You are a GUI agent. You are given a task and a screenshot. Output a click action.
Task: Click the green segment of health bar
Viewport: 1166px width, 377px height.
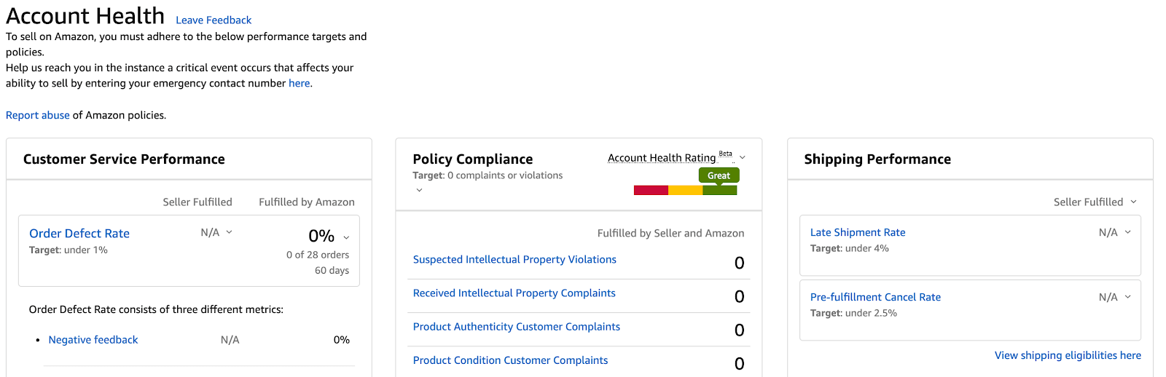coord(719,191)
